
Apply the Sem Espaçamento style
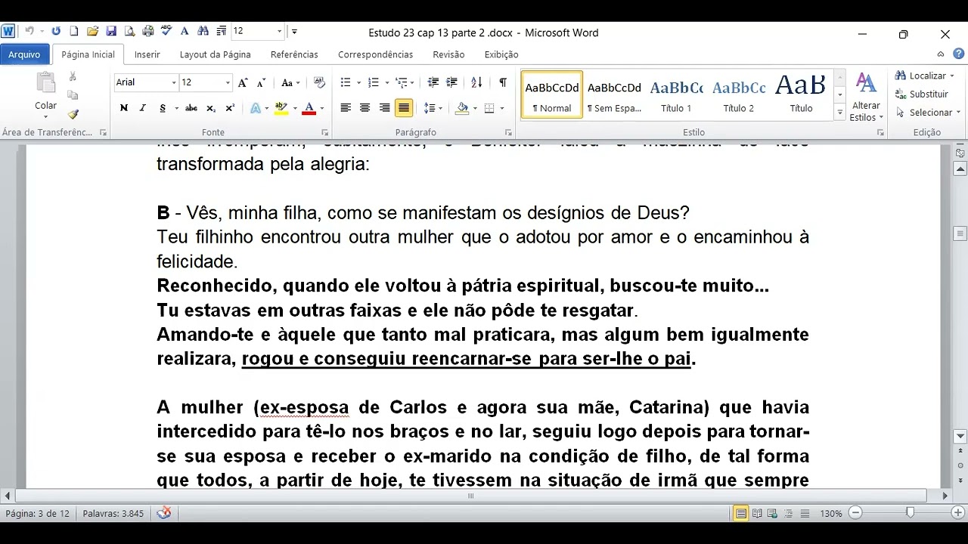(x=614, y=94)
